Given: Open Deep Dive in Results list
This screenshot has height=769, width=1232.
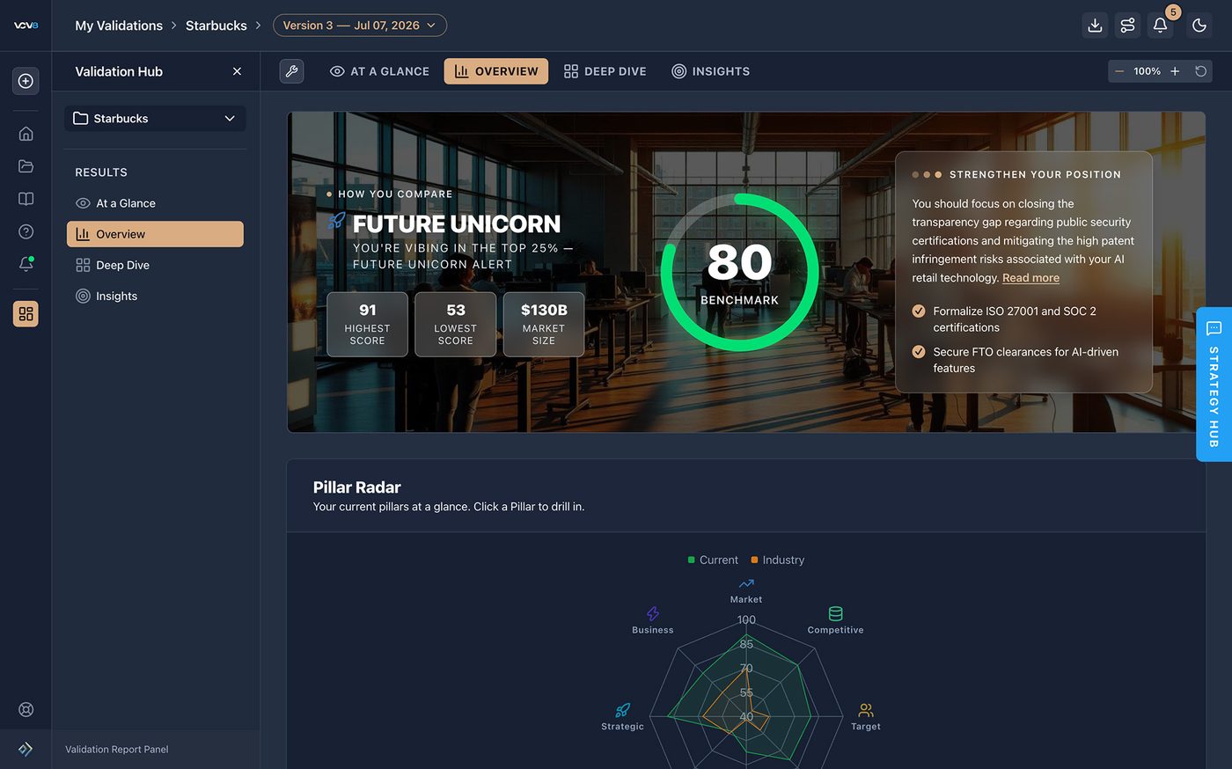Looking at the screenshot, I should [155, 265].
